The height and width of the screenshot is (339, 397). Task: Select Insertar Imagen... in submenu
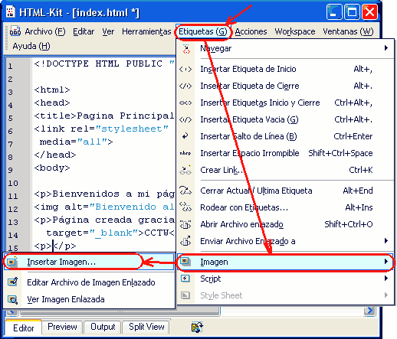89,262
